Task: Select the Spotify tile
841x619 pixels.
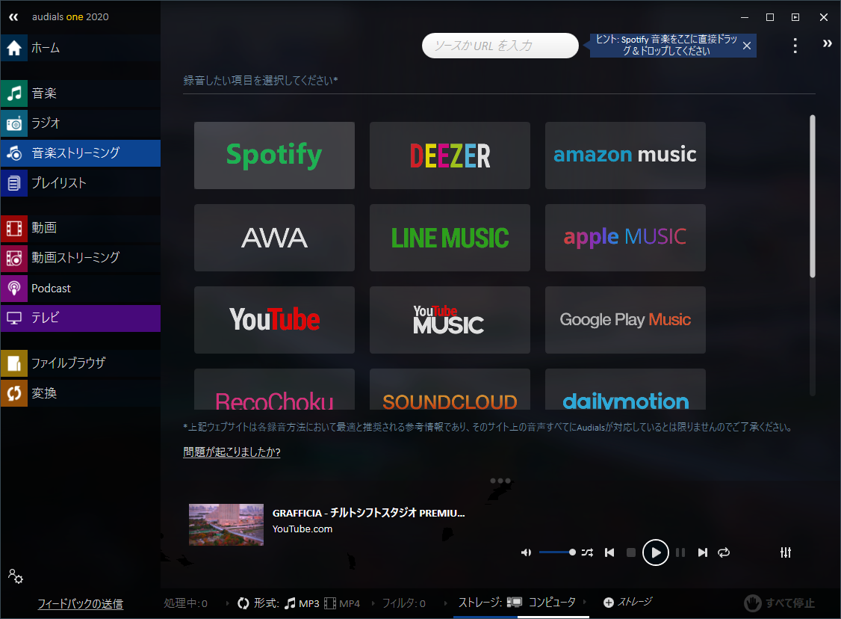Action: click(274, 155)
